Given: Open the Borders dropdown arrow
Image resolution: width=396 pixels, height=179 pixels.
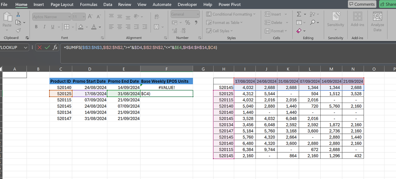Looking at the screenshot, I should click(72, 27).
